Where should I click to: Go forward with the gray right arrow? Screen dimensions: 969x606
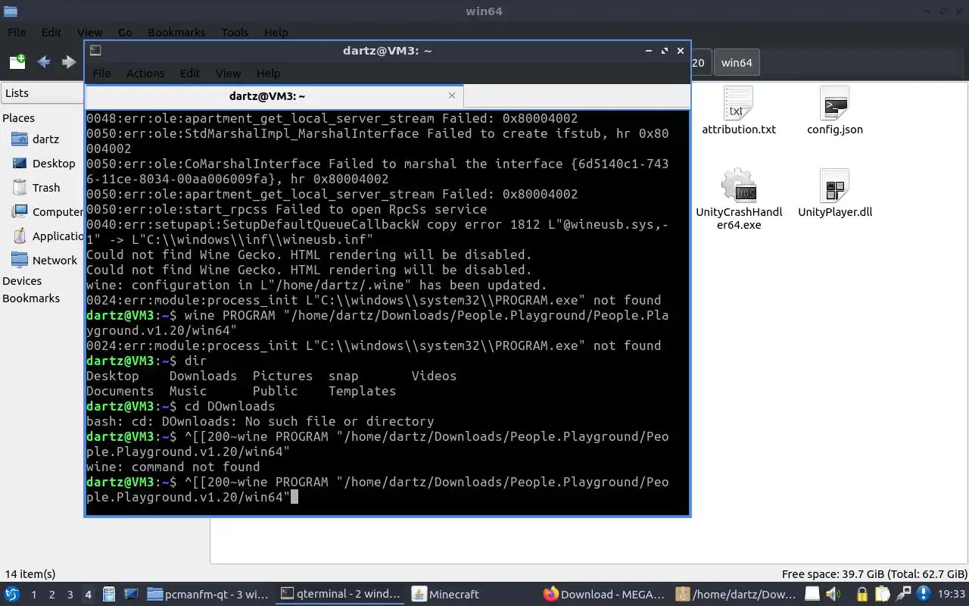click(69, 62)
